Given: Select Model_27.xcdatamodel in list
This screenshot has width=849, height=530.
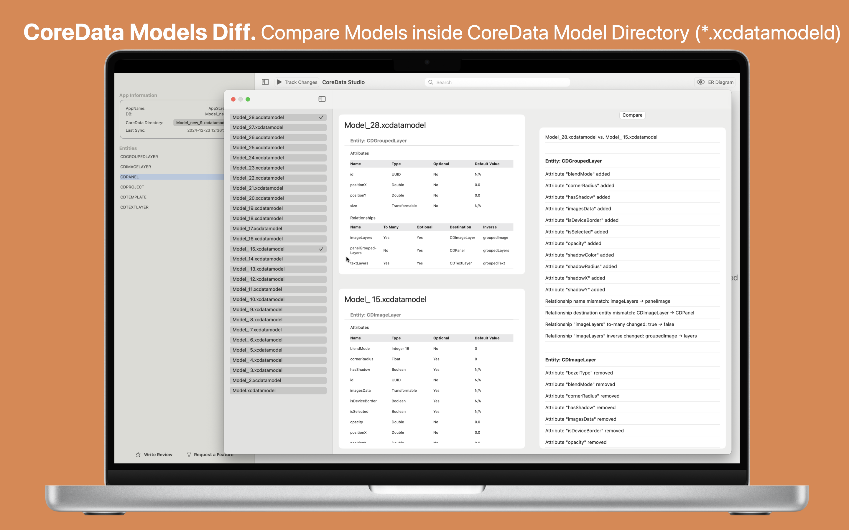Looking at the screenshot, I should tap(278, 127).
